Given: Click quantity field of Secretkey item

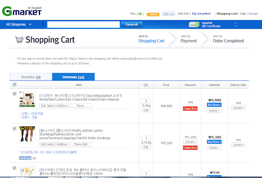Looking at the screenshot, I should pyautogui.click(x=146, y=101).
